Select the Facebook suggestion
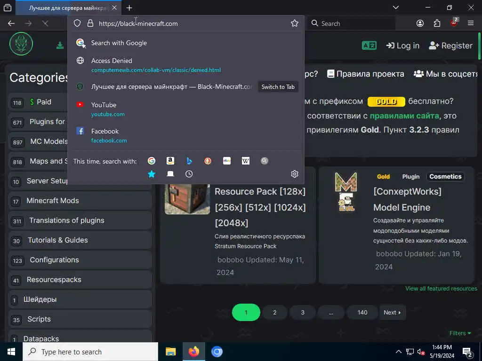 [185, 136]
